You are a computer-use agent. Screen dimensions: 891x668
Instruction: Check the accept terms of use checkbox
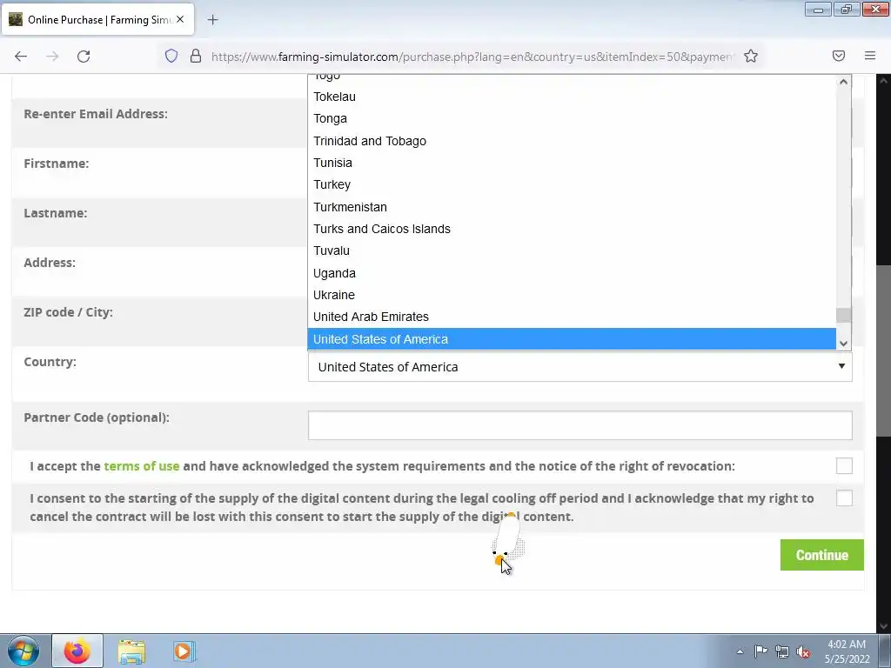coord(844,466)
